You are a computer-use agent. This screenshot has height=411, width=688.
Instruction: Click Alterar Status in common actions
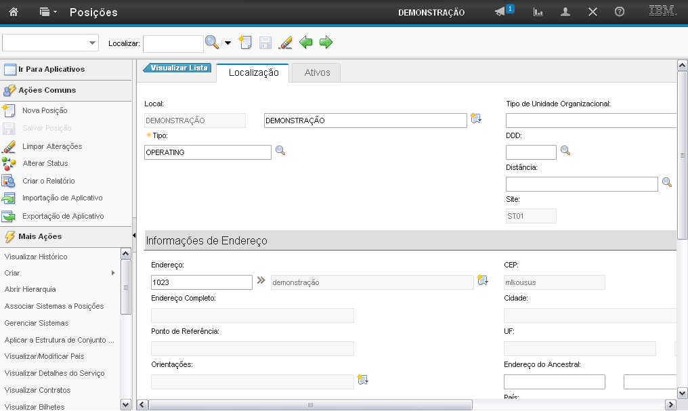45,163
